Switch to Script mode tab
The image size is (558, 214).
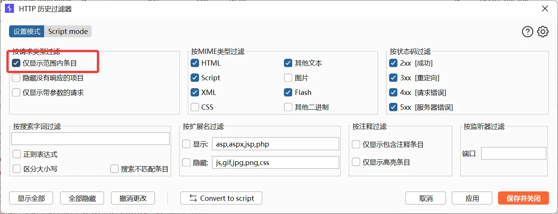point(68,32)
